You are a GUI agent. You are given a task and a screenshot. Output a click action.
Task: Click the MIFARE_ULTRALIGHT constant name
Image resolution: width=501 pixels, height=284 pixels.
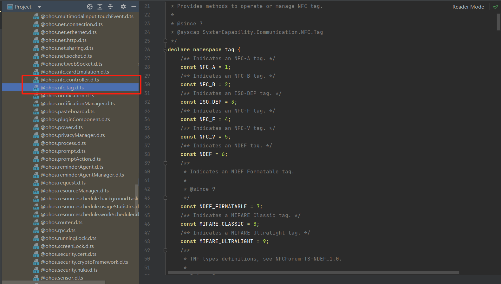226,242
